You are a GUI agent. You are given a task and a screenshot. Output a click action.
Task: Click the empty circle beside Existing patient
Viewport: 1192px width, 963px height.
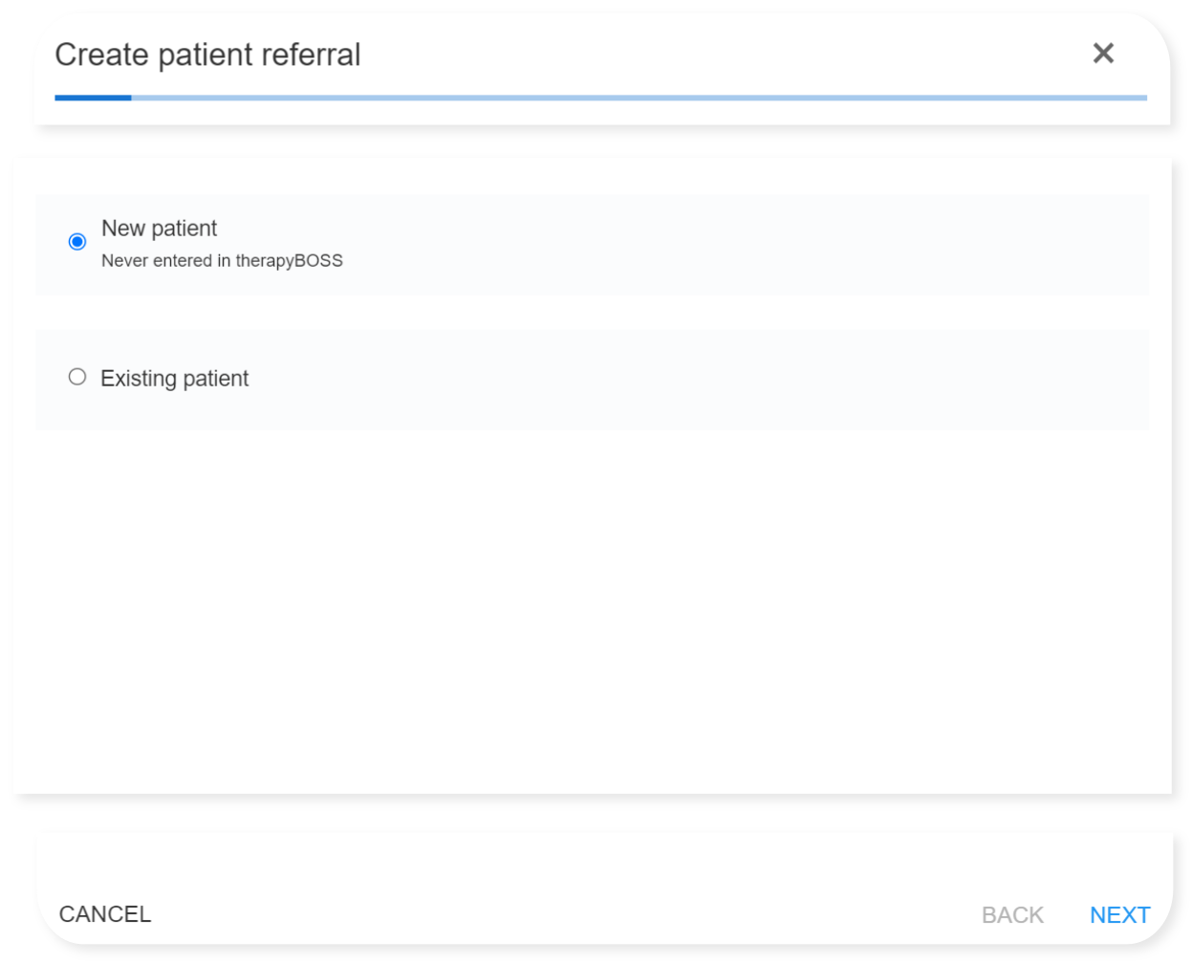click(77, 377)
